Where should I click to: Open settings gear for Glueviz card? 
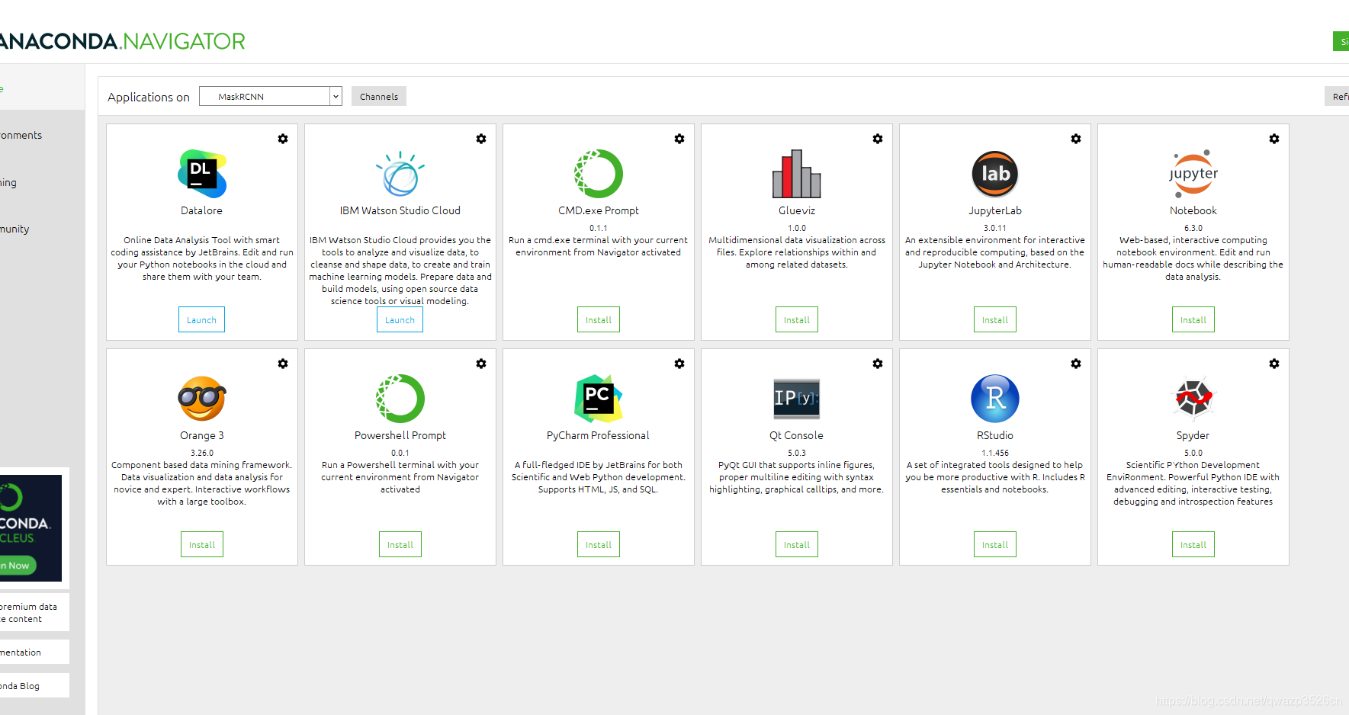click(878, 139)
